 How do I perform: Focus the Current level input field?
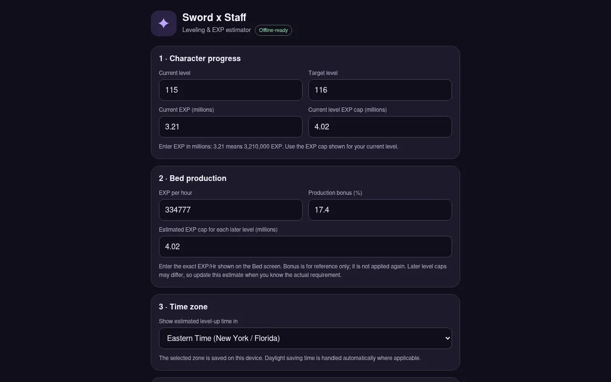(x=231, y=90)
